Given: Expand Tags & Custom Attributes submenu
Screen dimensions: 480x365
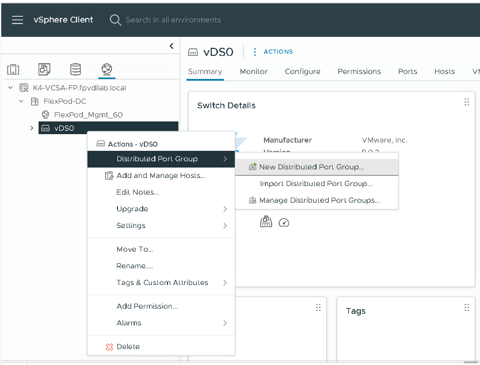Looking at the screenshot, I should (x=161, y=282).
